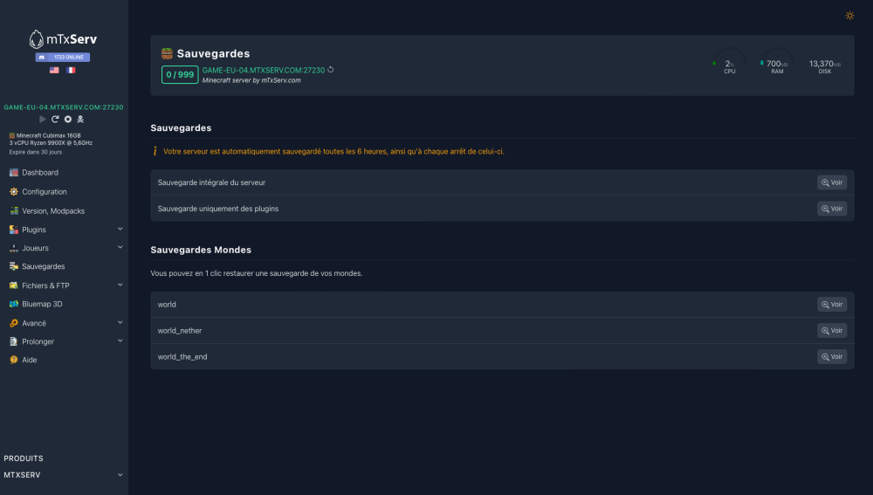Screen dimensions: 873x495
Task: Expand the Plugins submenu
Action: click(x=120, y=230)
